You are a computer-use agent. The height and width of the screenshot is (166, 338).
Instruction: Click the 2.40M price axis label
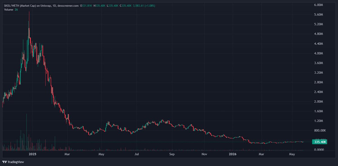[318, 92]
